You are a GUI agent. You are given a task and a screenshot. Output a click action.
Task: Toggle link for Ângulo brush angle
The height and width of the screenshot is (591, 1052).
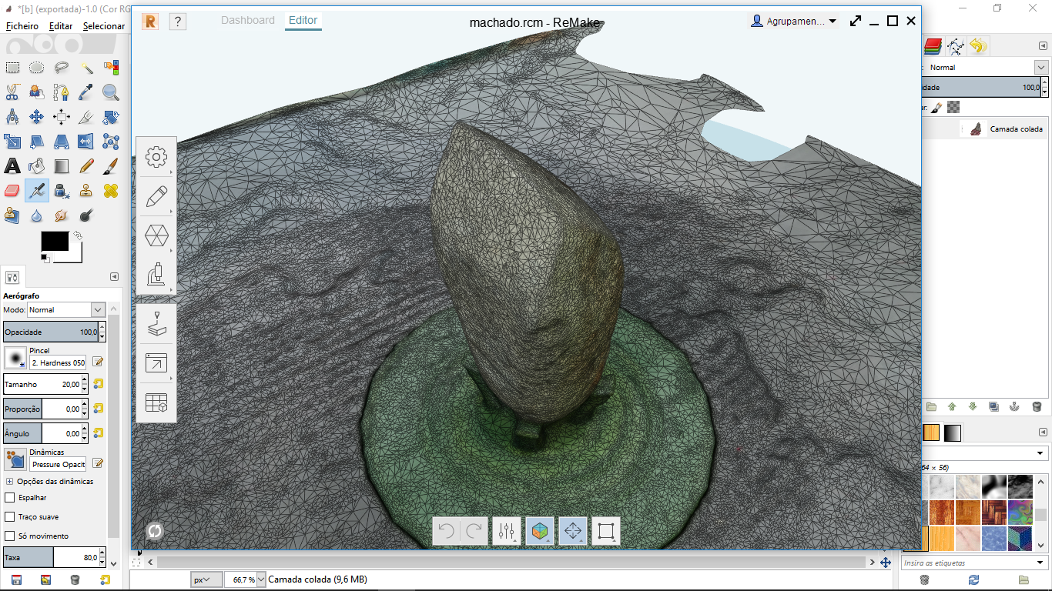point(99,432)
